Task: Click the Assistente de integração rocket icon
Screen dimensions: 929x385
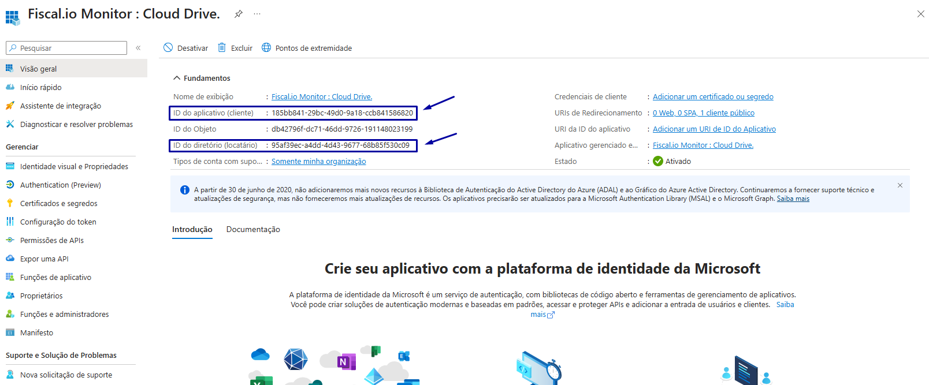Action: coord(10,106)
